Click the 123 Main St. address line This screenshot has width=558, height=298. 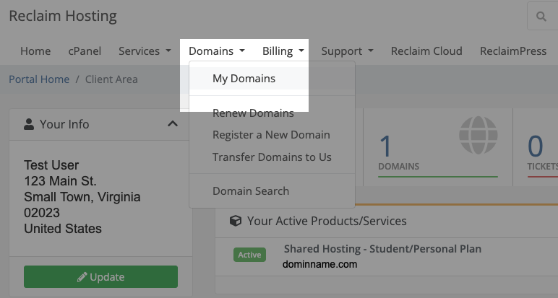coord(60,181)
